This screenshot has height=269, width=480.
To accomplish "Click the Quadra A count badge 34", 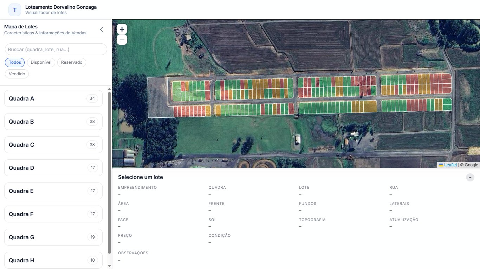I will tap(92, 98).
